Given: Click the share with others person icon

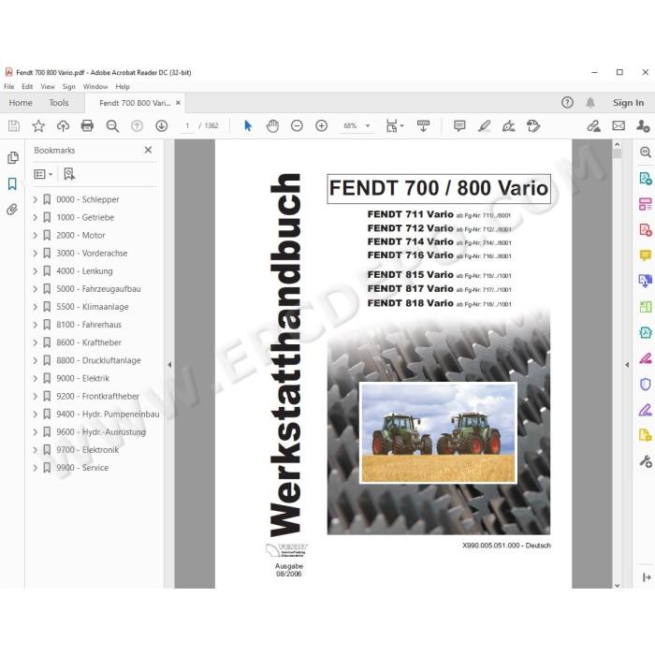Looking at the screenshot, I should coord(643,125).
